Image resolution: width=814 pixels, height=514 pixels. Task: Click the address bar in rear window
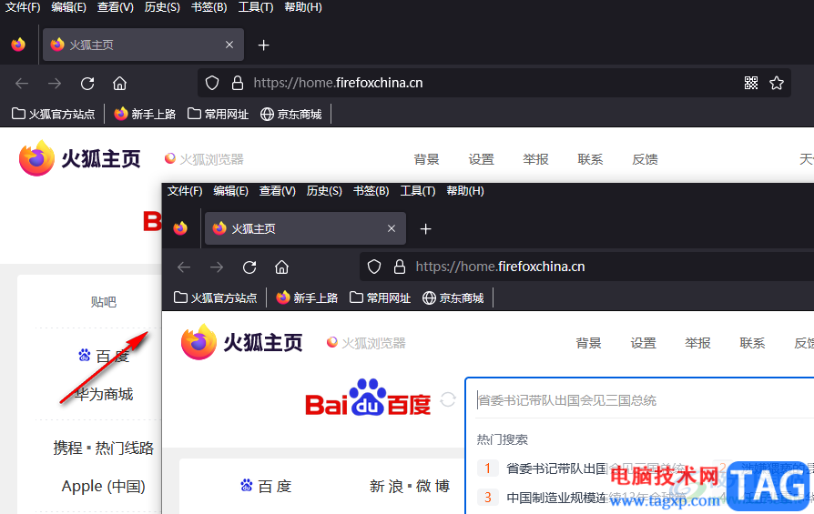point(493,83)
